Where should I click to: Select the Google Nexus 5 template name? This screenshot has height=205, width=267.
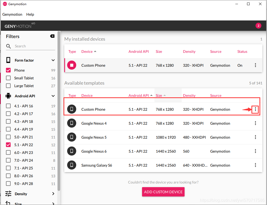[x=94, y=137]
